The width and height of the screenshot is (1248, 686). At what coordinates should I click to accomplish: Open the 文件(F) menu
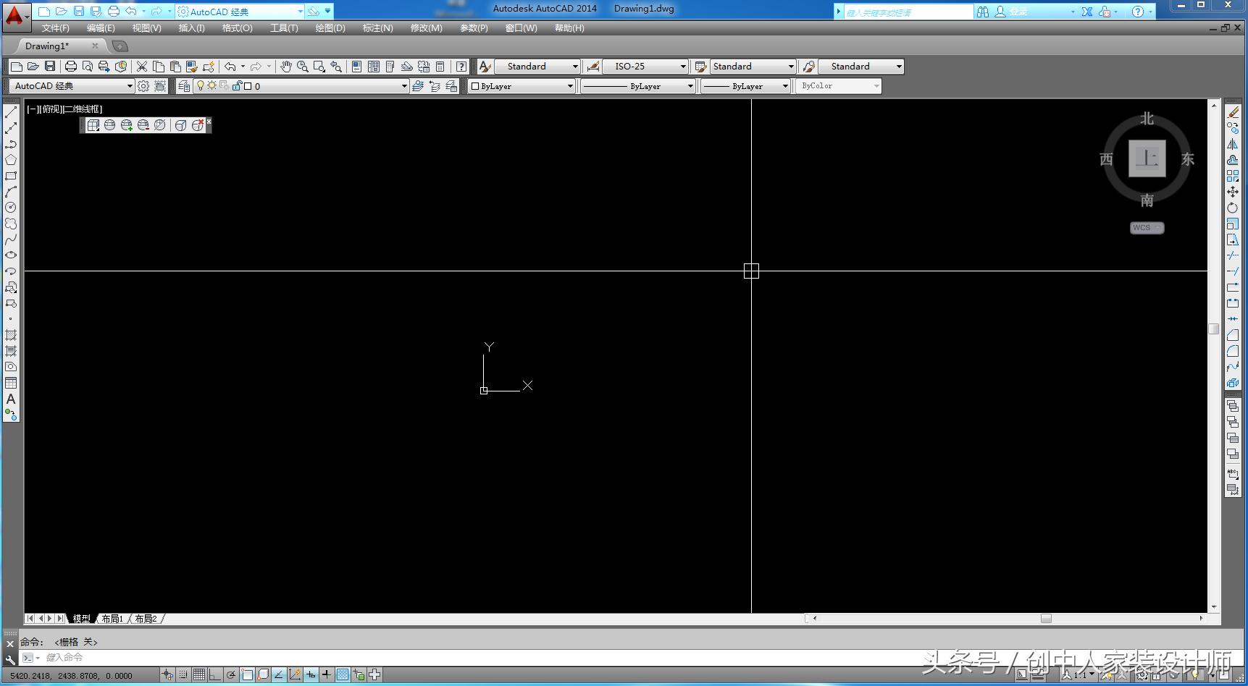pyautogui.click(x=56, y=28)
